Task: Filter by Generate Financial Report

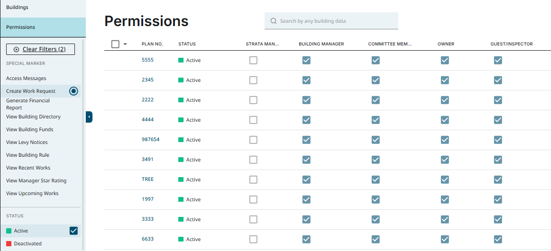Action: [x=28, y=104]
